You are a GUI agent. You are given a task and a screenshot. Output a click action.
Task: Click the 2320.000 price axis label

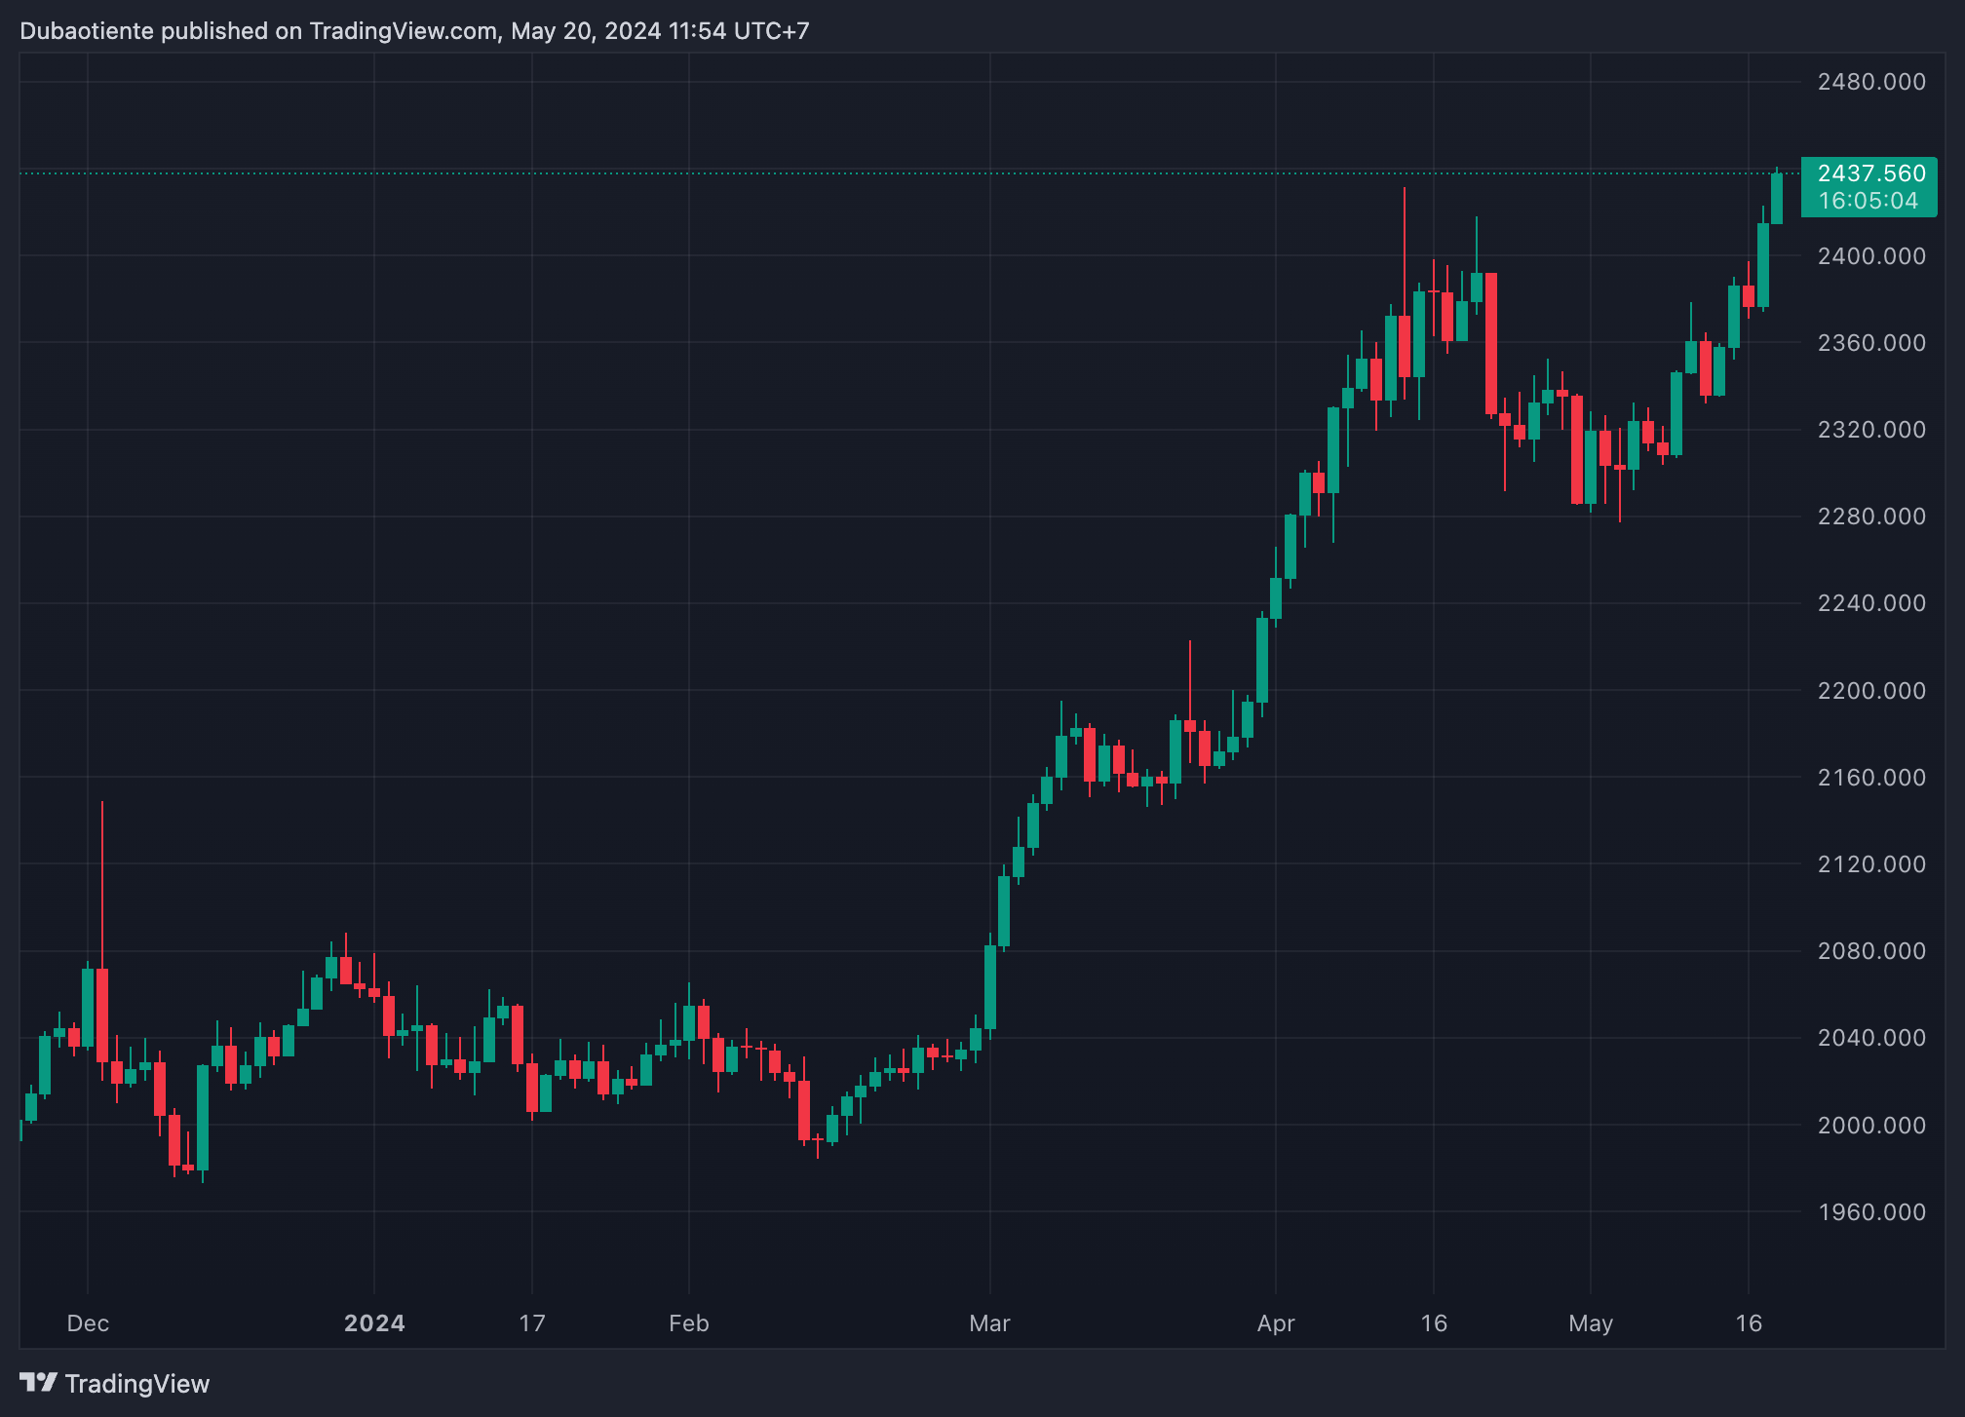[1871, 430]
